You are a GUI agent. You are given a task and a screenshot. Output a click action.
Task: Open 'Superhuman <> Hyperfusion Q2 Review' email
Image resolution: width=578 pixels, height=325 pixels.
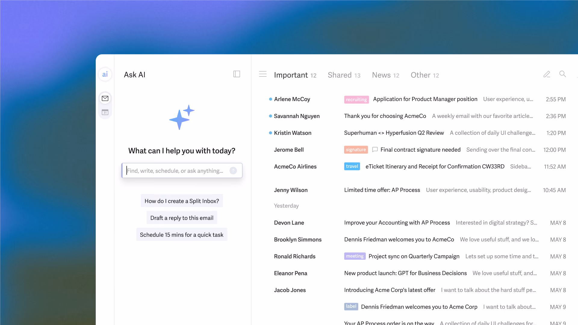(394, 133)
